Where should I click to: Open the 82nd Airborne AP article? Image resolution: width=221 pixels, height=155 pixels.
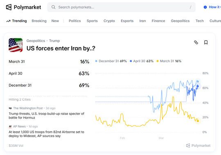(x=46, y=134)
